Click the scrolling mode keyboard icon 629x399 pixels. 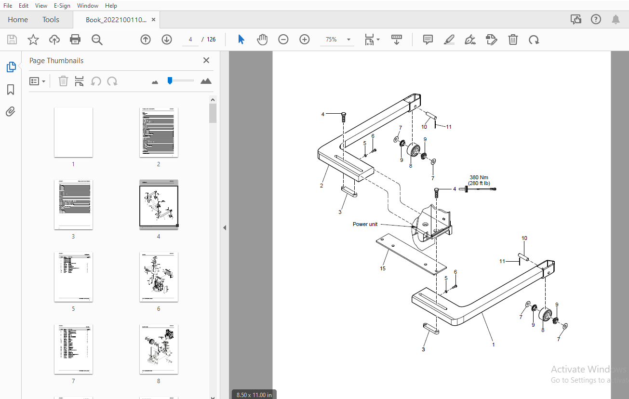[397, 40]
